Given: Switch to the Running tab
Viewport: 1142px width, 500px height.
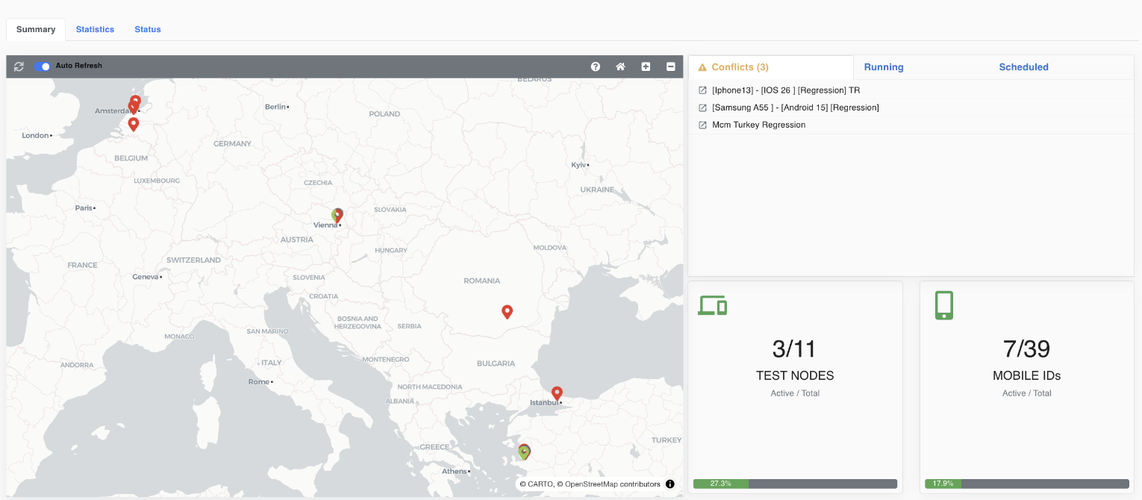Looking at the screenshot, I should click(x=884, y=67).
